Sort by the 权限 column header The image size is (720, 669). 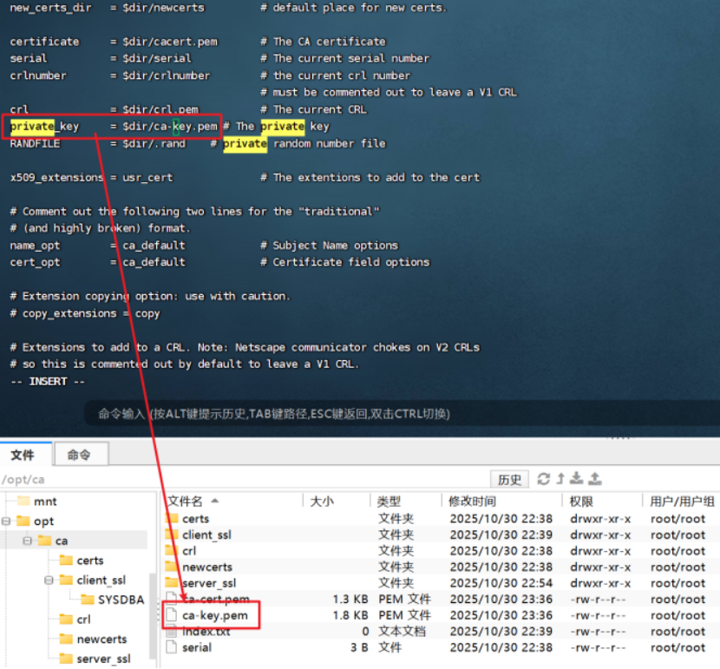(602, 501)
